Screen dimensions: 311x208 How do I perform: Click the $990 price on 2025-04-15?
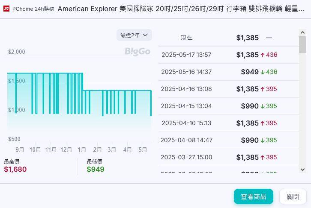(250, 106)
